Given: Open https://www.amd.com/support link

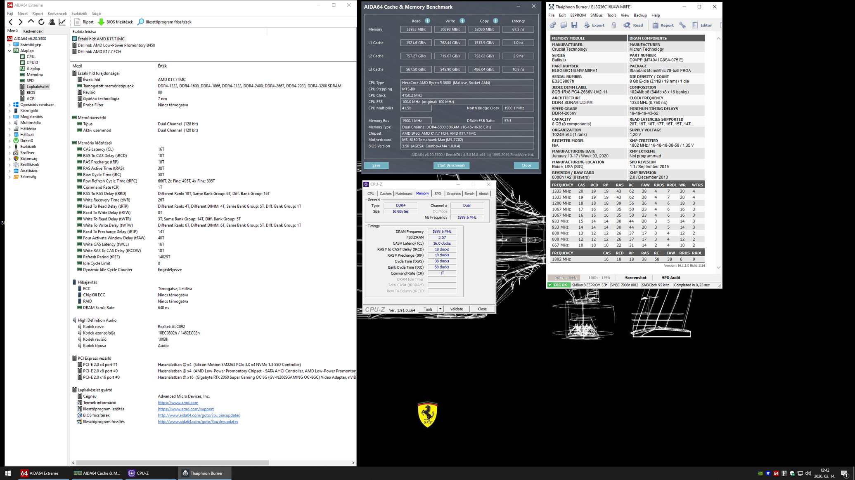Looking at the screenshot, I should [x=186, y=409].
